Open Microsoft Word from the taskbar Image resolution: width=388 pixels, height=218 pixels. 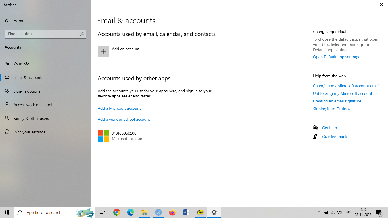click(186, 212)
